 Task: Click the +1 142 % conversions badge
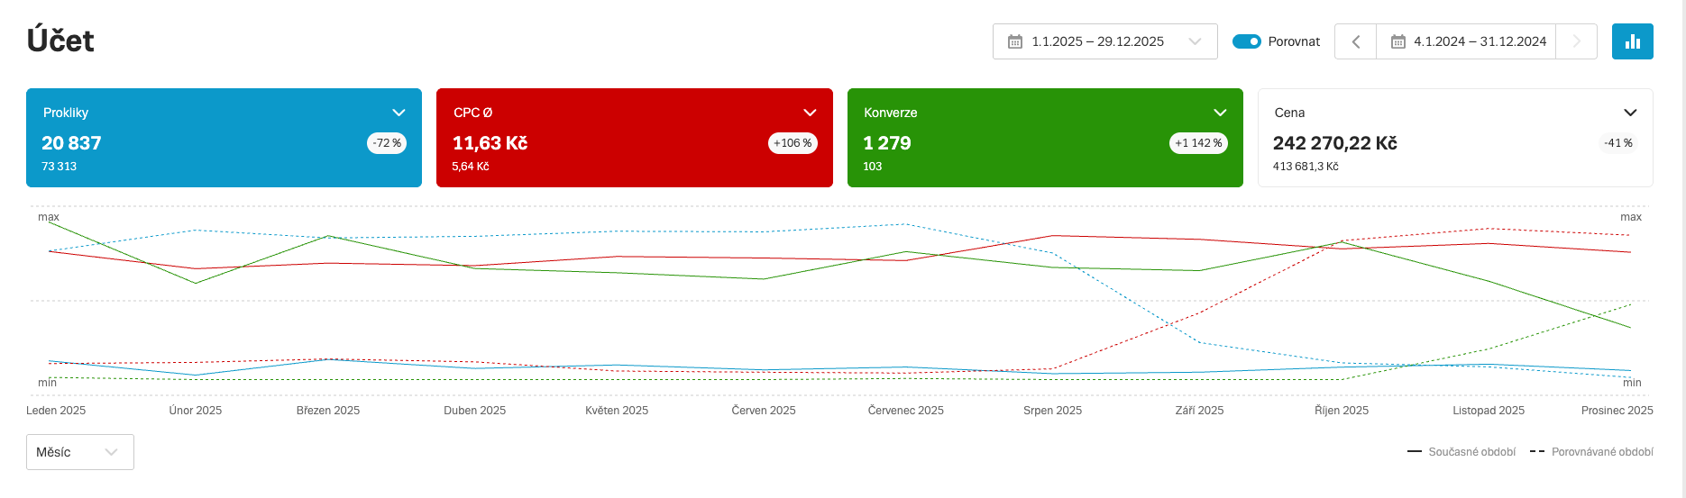click(1198, 143)
